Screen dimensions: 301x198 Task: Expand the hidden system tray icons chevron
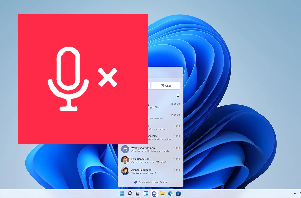[x=295, y=194]
